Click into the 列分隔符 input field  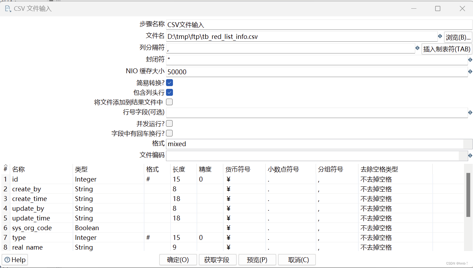pyautogui.click(x=290, y=48)
